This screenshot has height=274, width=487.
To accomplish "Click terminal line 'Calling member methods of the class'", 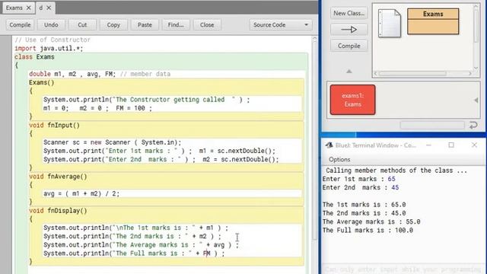I will (396, 170).
